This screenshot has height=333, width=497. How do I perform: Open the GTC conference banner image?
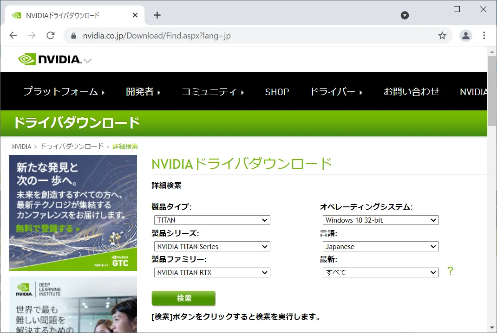click(x=73, y=213)
